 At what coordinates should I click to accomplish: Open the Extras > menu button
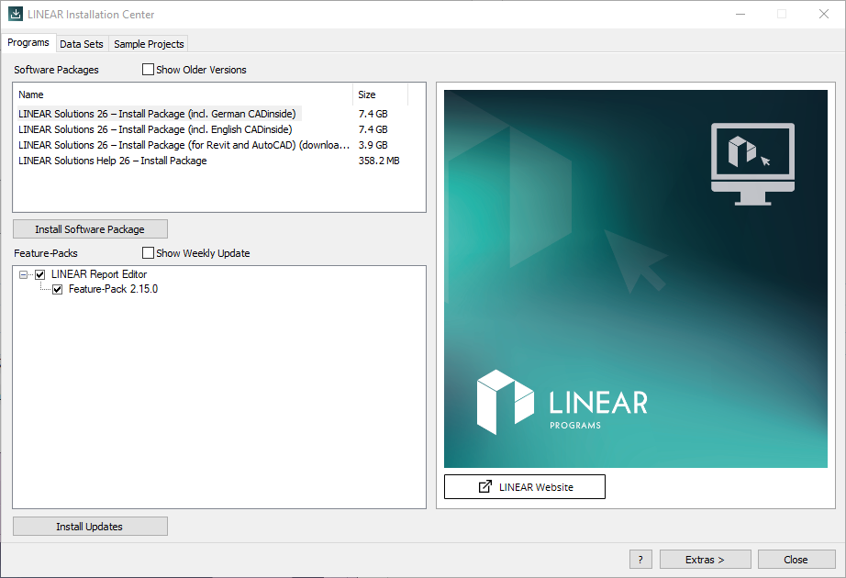[x=706, y=560]
